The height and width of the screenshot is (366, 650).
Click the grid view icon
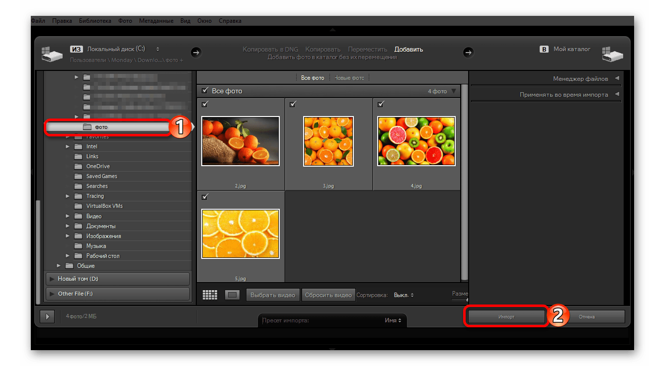[210, 295]
